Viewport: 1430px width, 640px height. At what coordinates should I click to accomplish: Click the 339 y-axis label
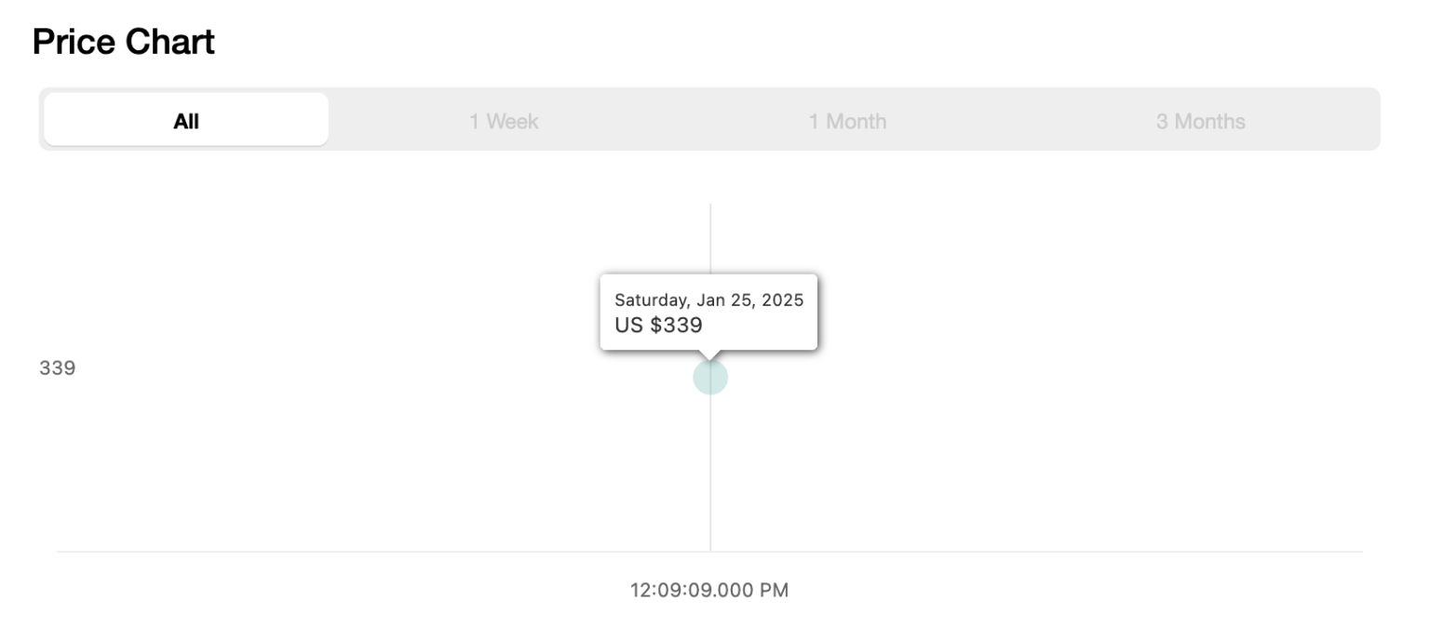[58, 368]
